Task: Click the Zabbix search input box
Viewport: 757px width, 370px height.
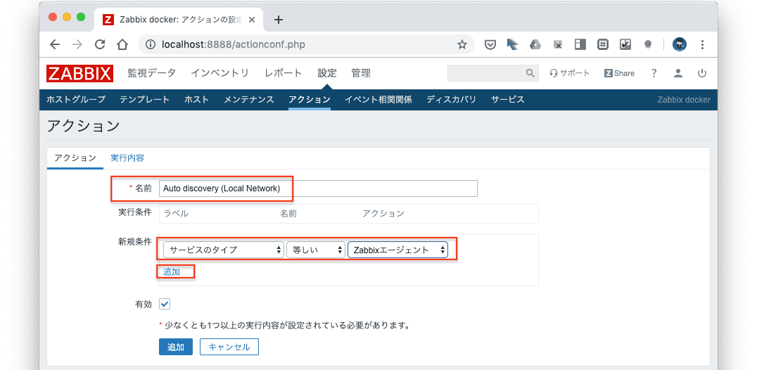Action: [486, 73]
